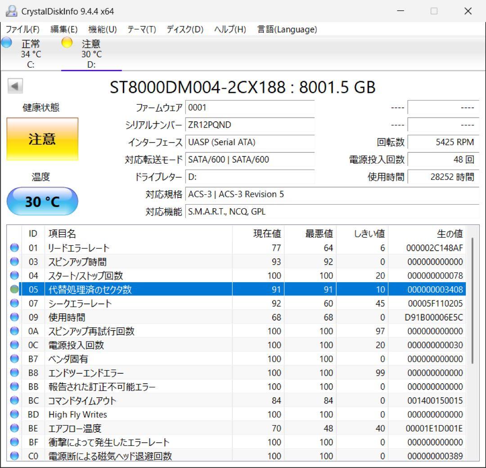Open the 言語(Language) menu
Screen dimensions: 486x468
coord(287,29)
